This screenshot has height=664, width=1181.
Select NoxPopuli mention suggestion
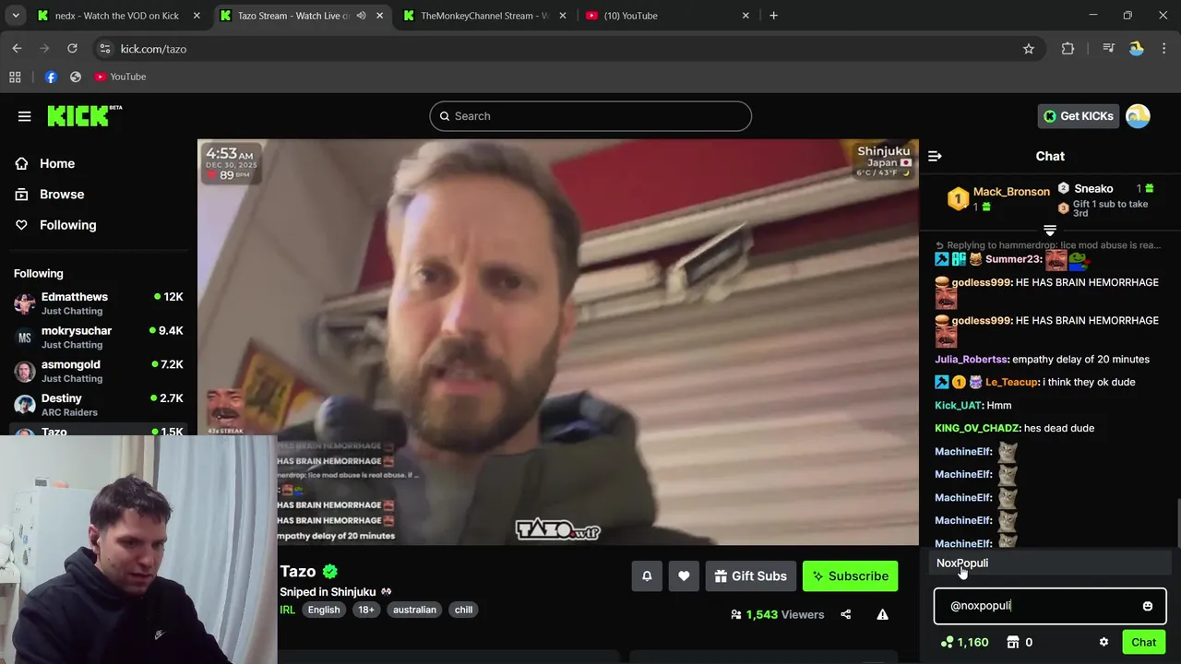point(1050,563)
